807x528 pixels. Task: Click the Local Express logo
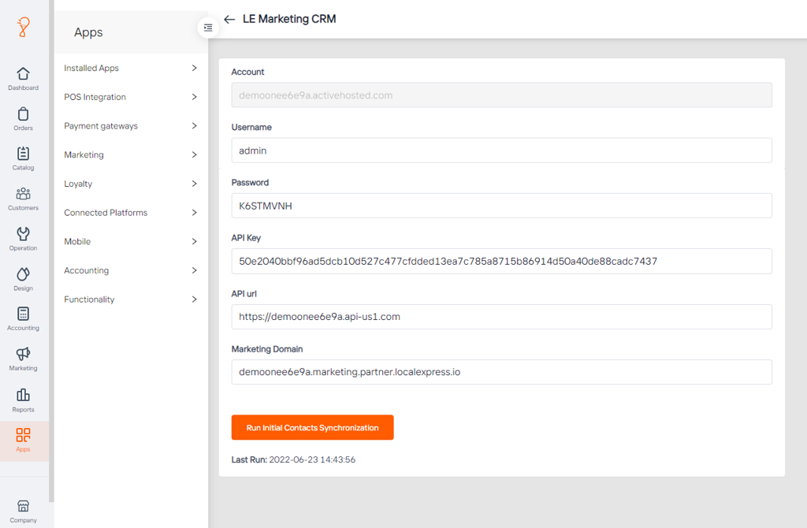[23, 27]
